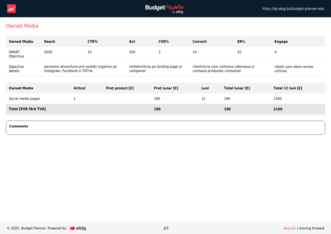Click the Social media pages row label
Image resolution: width=331 pixels, height=234 pixels.
[x=24, y=98]
